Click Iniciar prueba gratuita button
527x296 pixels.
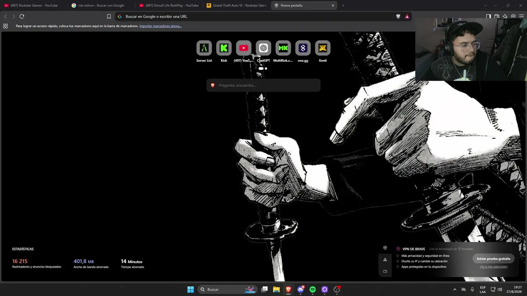[x=493, y=259]
